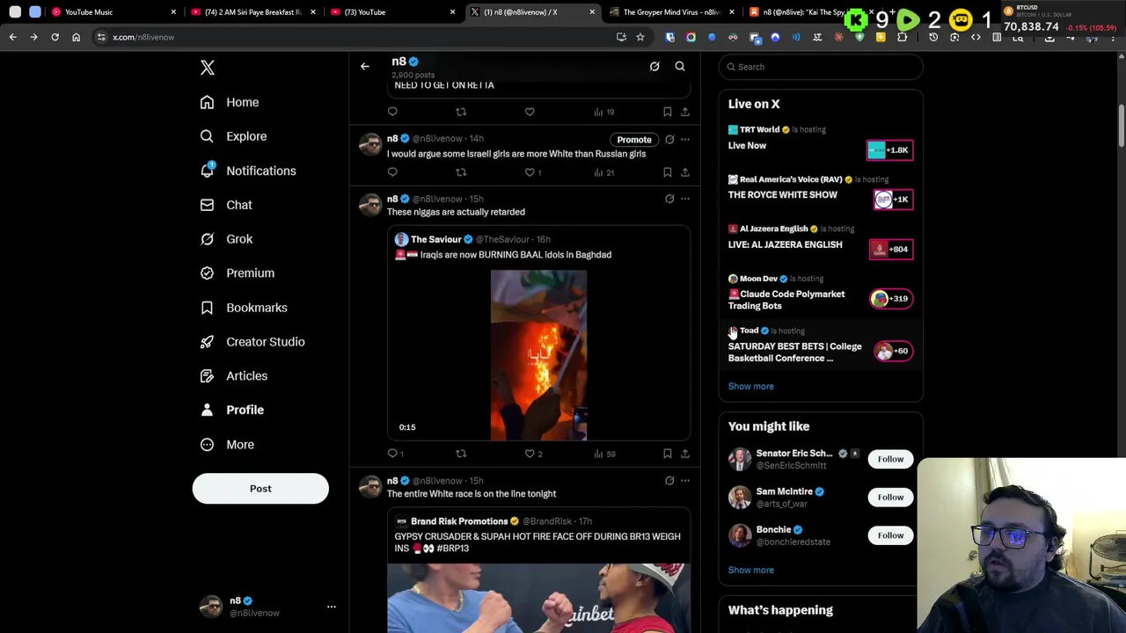The height and width of the screenshot is (633, 1126).
Task: Follow Senator Eric Schmitt
Action: 890,459
